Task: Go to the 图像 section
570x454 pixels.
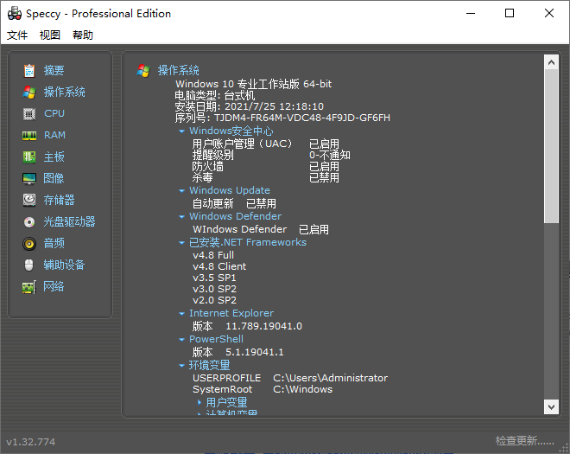Action: point(54,178)
